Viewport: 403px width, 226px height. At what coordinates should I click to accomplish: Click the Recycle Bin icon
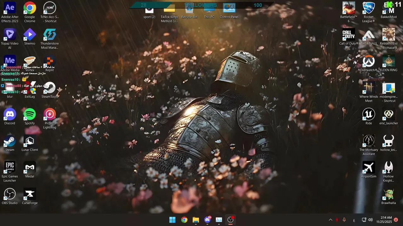(189, 11)
